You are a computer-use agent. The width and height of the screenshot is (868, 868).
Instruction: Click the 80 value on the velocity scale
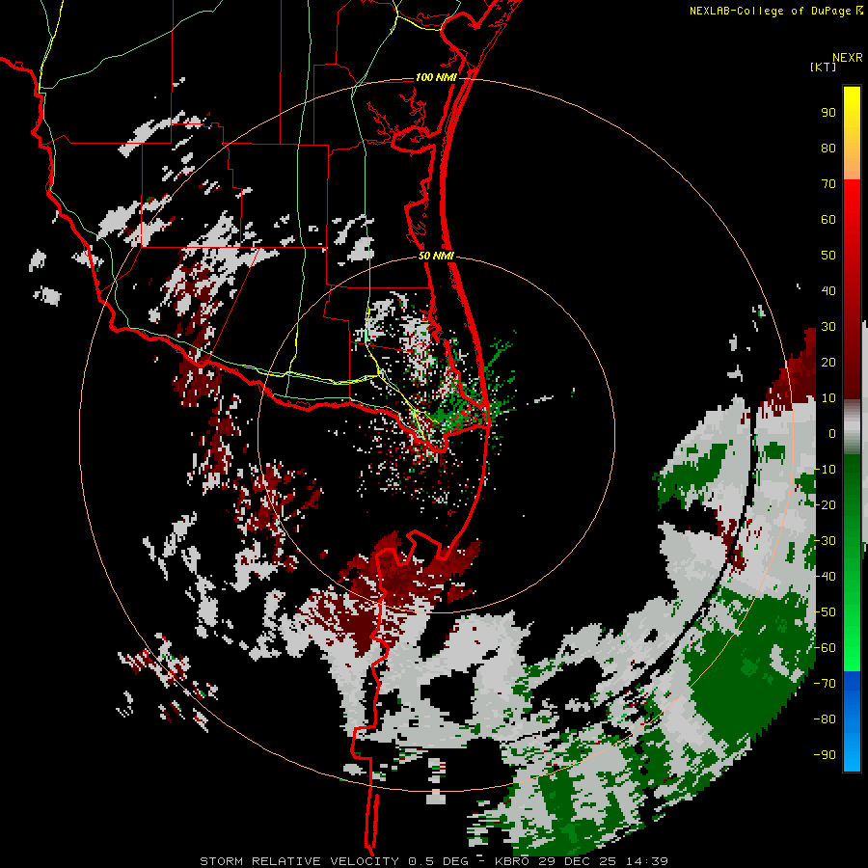point(828,148)
